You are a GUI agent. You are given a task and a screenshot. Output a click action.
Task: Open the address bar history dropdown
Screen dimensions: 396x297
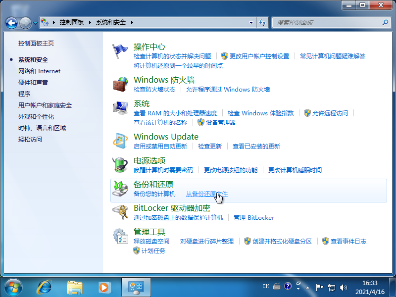coord(251,22)
